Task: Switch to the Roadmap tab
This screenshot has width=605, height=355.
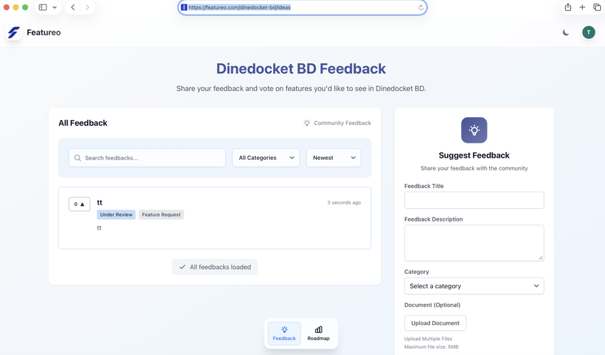Action: (318, 334)
